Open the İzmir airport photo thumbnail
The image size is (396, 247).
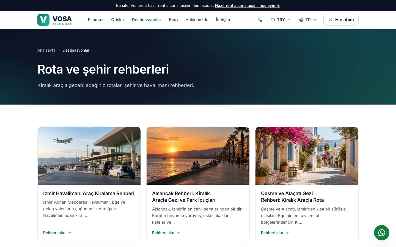(x=89, y=156)
